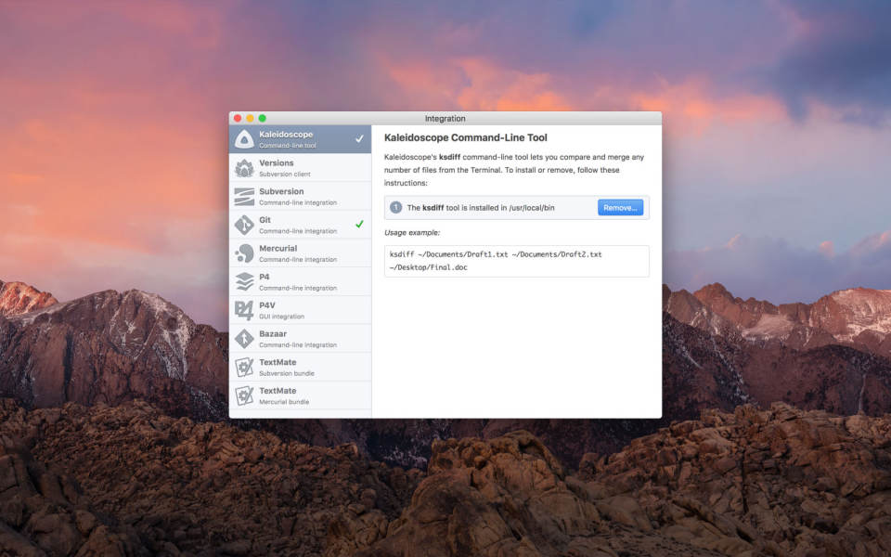Click the Mercurial blob icon

244,253
